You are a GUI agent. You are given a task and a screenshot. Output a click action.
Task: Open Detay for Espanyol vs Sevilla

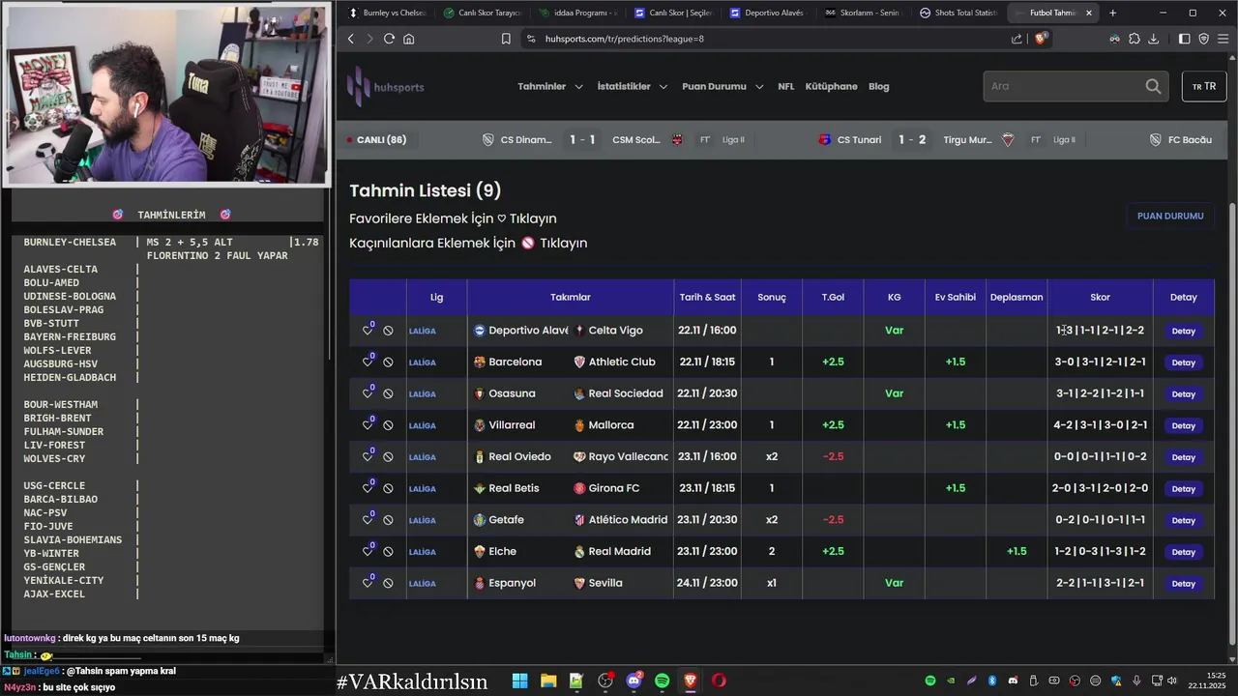[1184, 583]
